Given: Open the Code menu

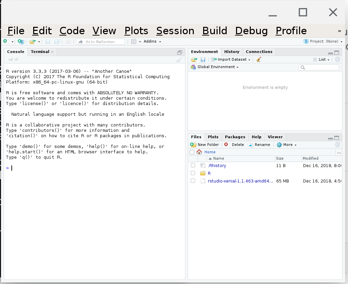Looking at the screenshot, I should [x=72, y=31].
